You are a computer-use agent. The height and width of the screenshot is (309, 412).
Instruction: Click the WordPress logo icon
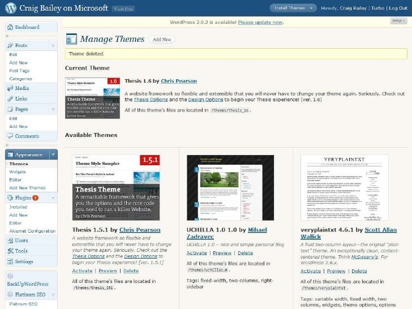tap(11, 8)
